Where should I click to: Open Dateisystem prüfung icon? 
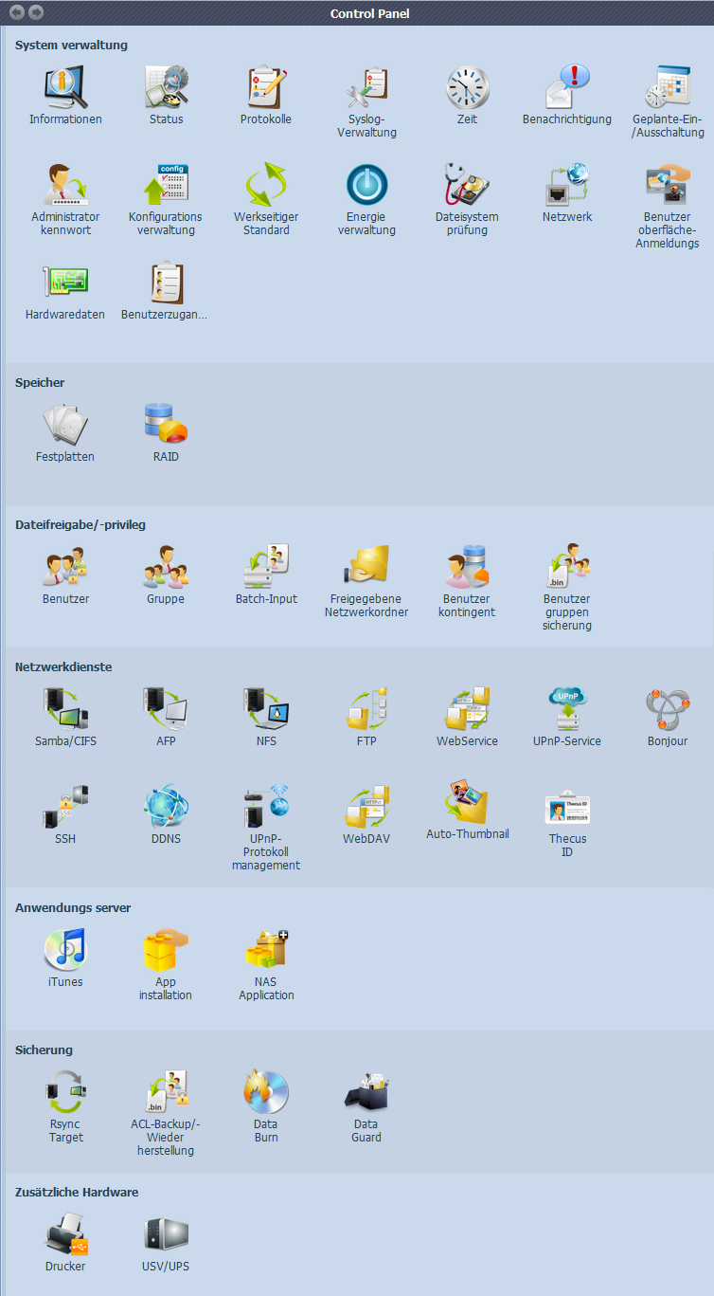pos(468,186)
